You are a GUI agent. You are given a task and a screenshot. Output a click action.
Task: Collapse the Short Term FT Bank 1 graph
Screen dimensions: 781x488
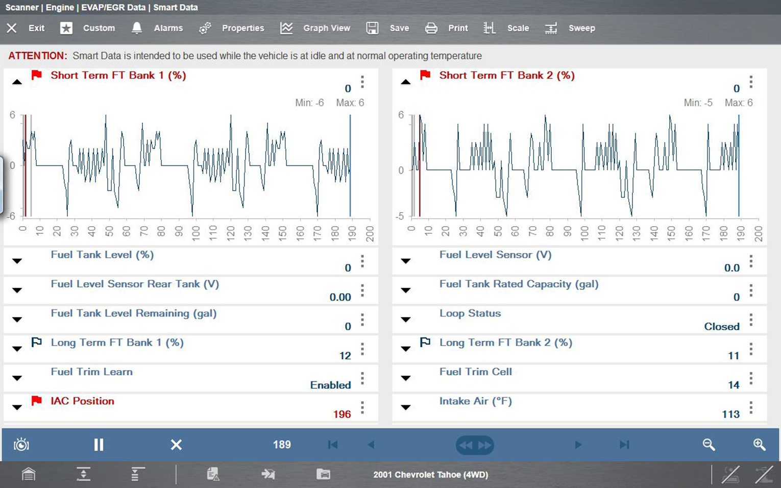click(17, 82)
